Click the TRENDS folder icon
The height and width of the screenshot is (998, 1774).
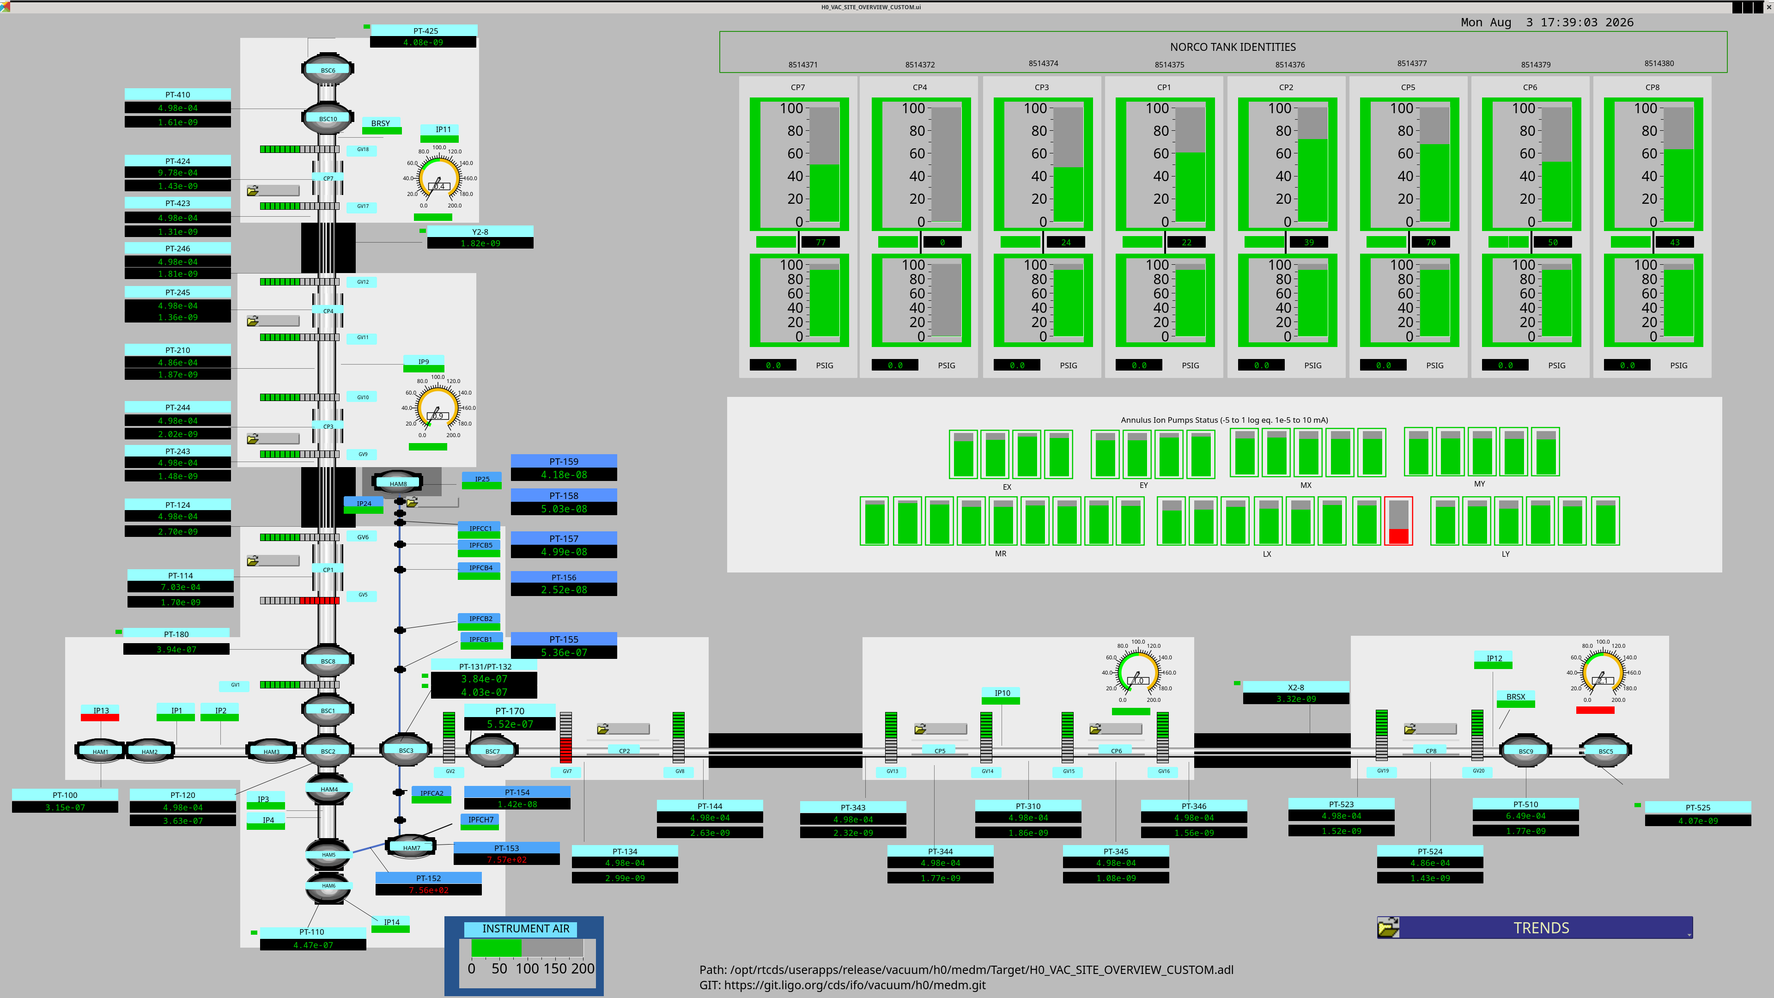[1388, 927]
